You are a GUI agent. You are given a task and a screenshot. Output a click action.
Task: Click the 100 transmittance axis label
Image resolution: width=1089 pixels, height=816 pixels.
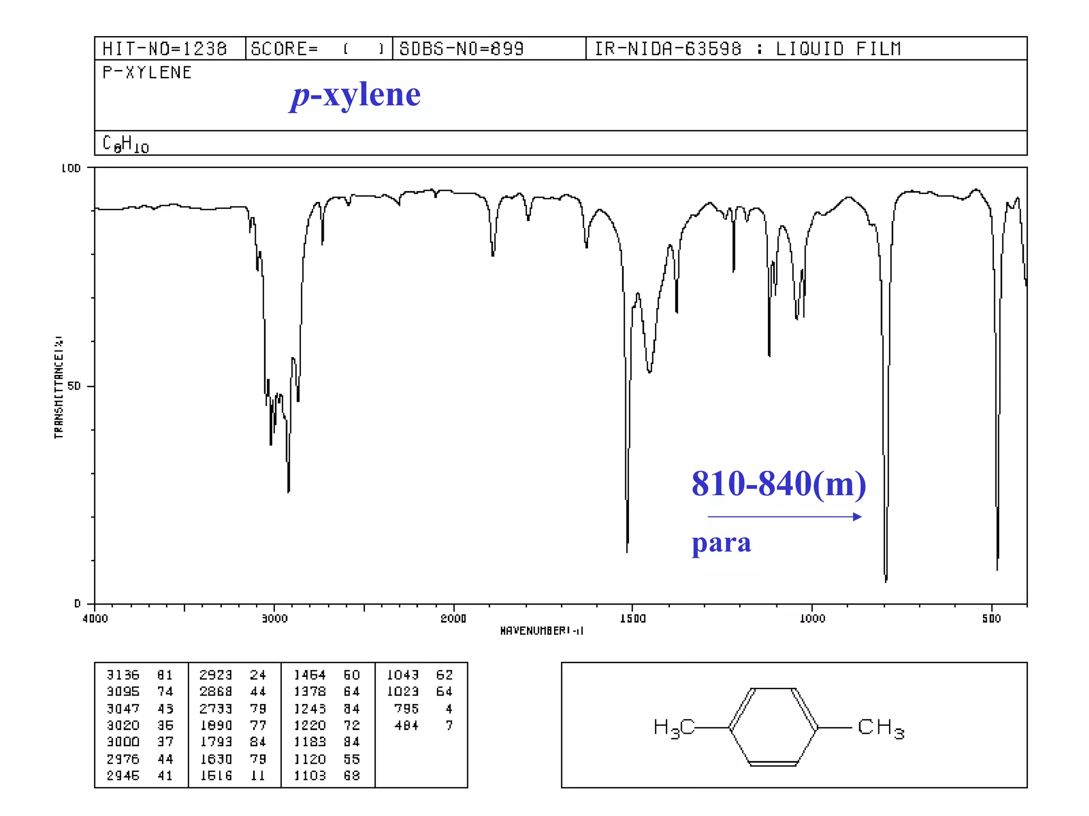(x=71, y=168)
